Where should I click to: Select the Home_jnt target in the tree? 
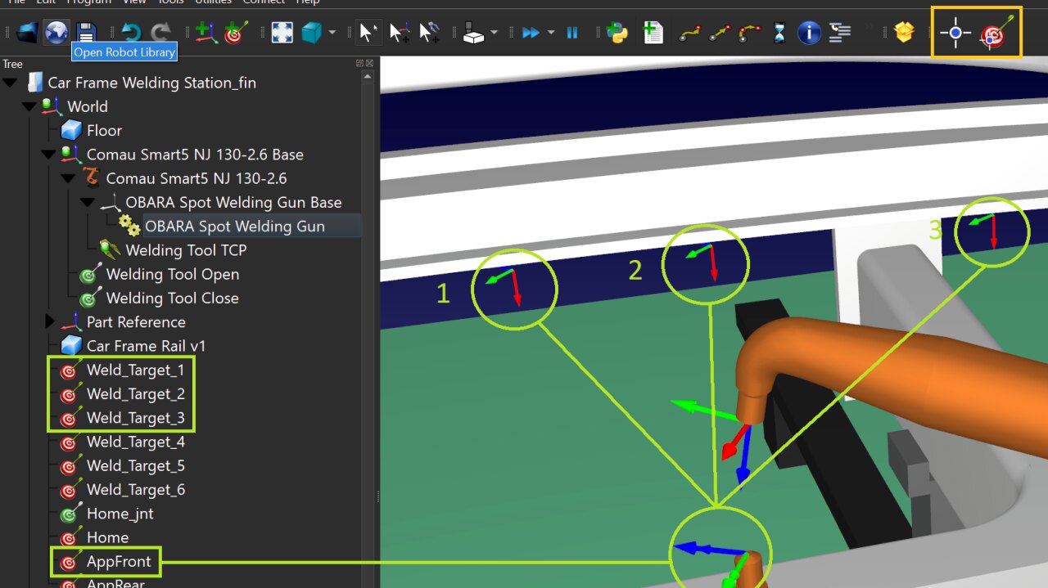point(120,514)
